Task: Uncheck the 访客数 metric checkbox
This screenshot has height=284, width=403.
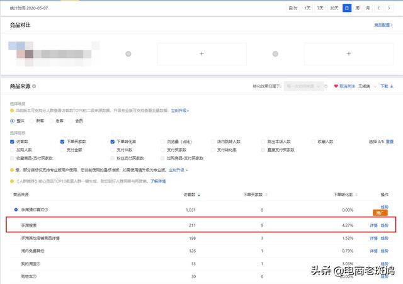Action: tap(13, 142)
